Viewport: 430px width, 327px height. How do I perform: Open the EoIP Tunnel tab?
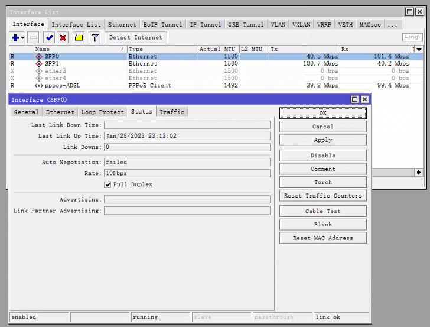(x=162, y=24)
